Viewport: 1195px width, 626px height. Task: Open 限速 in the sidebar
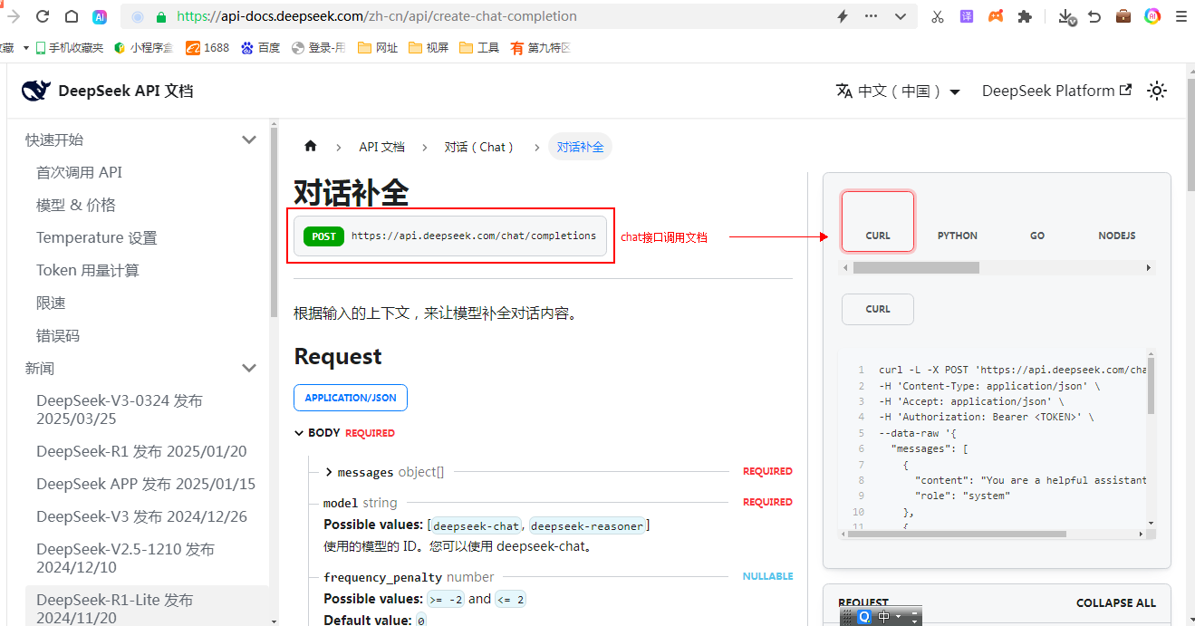(51, 303)
